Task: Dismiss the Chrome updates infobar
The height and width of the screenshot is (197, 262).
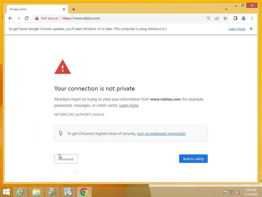Action: click(251, 29)
